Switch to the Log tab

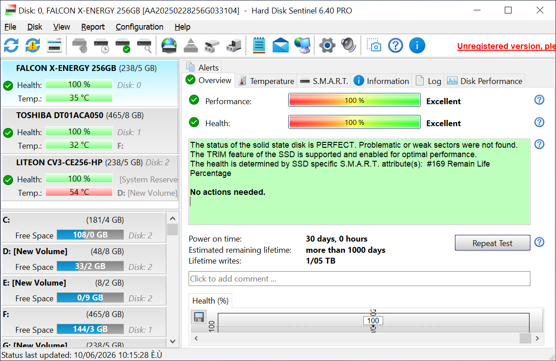[428, 81]
